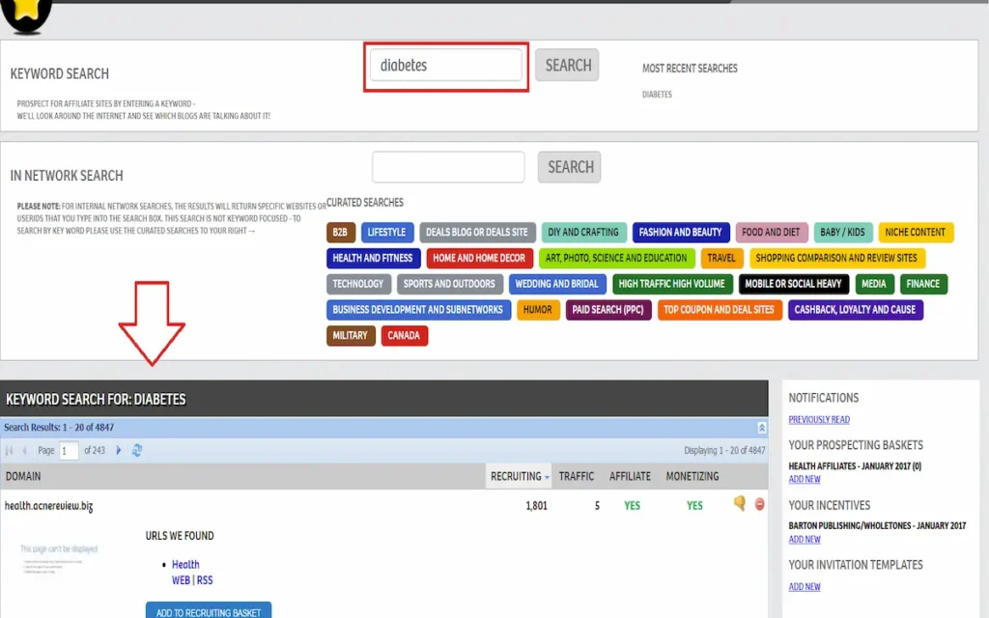
Task: Open the site preview thumbnail
Action: (59, 558)
